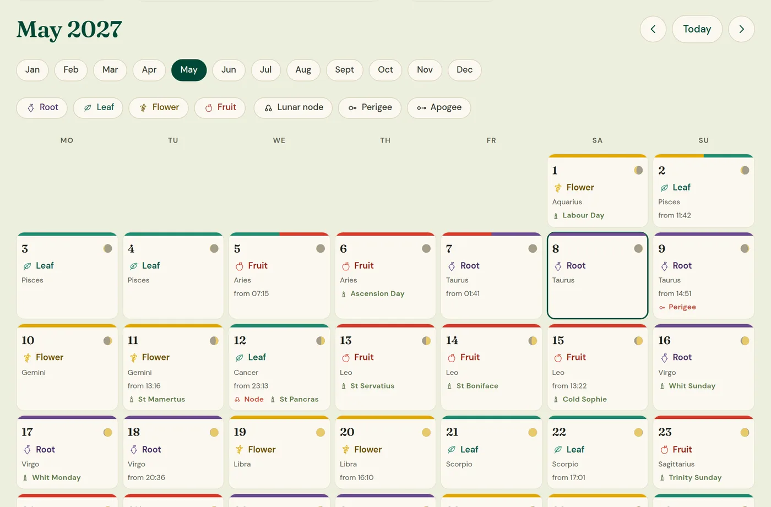Click the moon phase icon on May 5
Viewport: 771px width, 507px height.
click(x=321, y=249)
